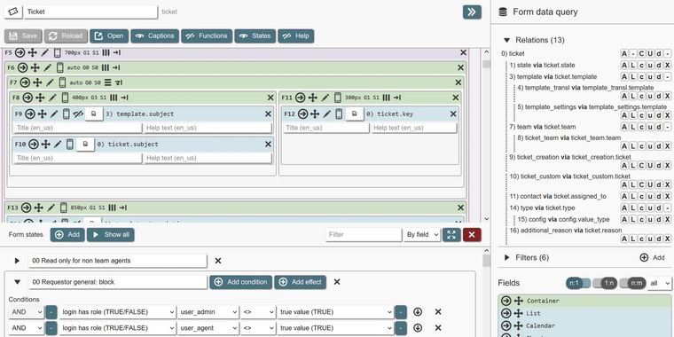Toggle L on the state via ticket.state relation

pos(632,65)
